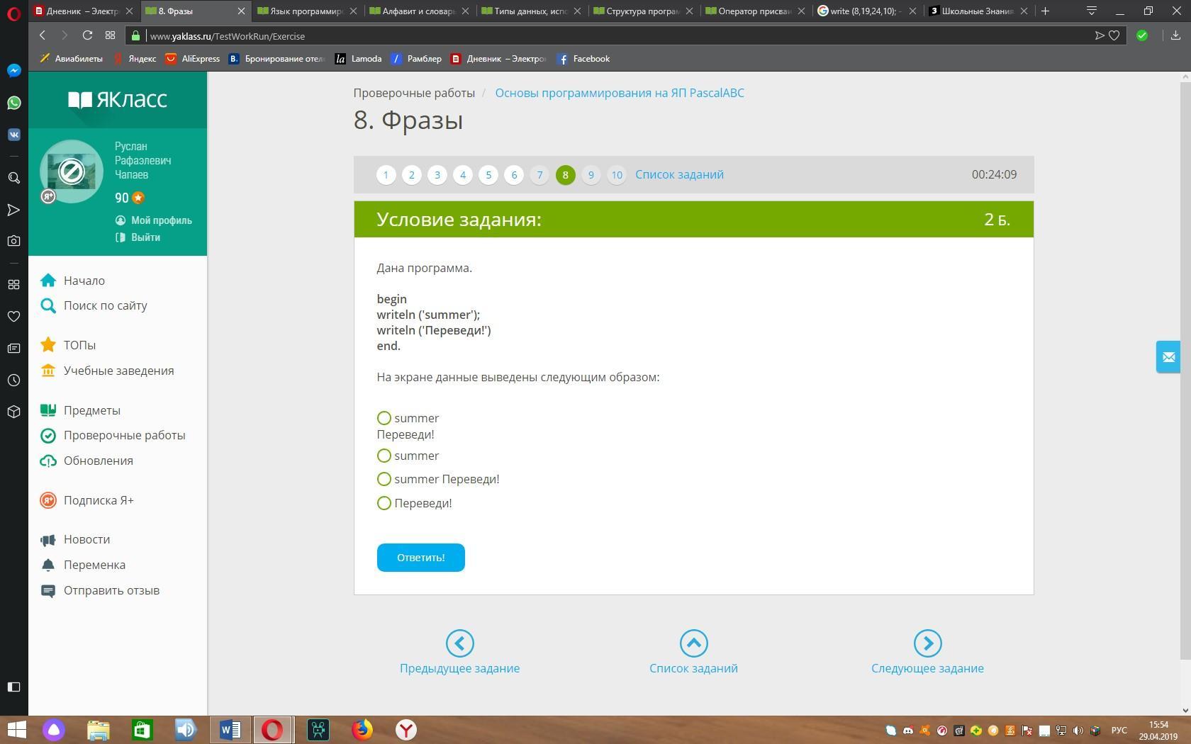The height and width of the screenshot is (744, 1191).
Task: Go to task number 5
Action: click(x=488, y=175)
